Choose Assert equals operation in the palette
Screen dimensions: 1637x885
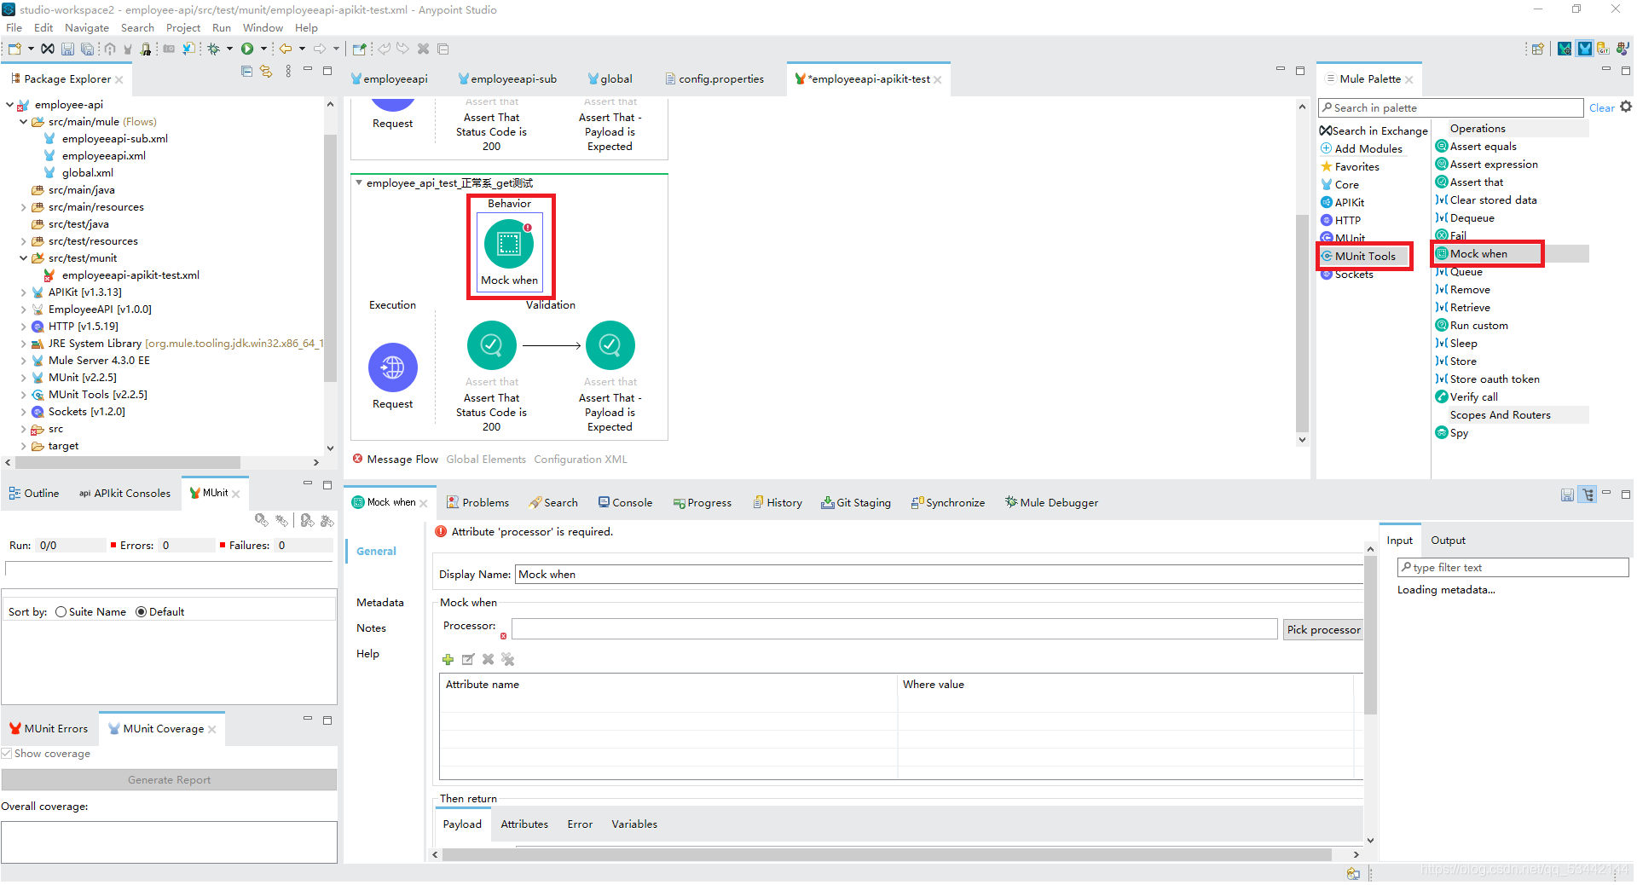[1476, 147]
